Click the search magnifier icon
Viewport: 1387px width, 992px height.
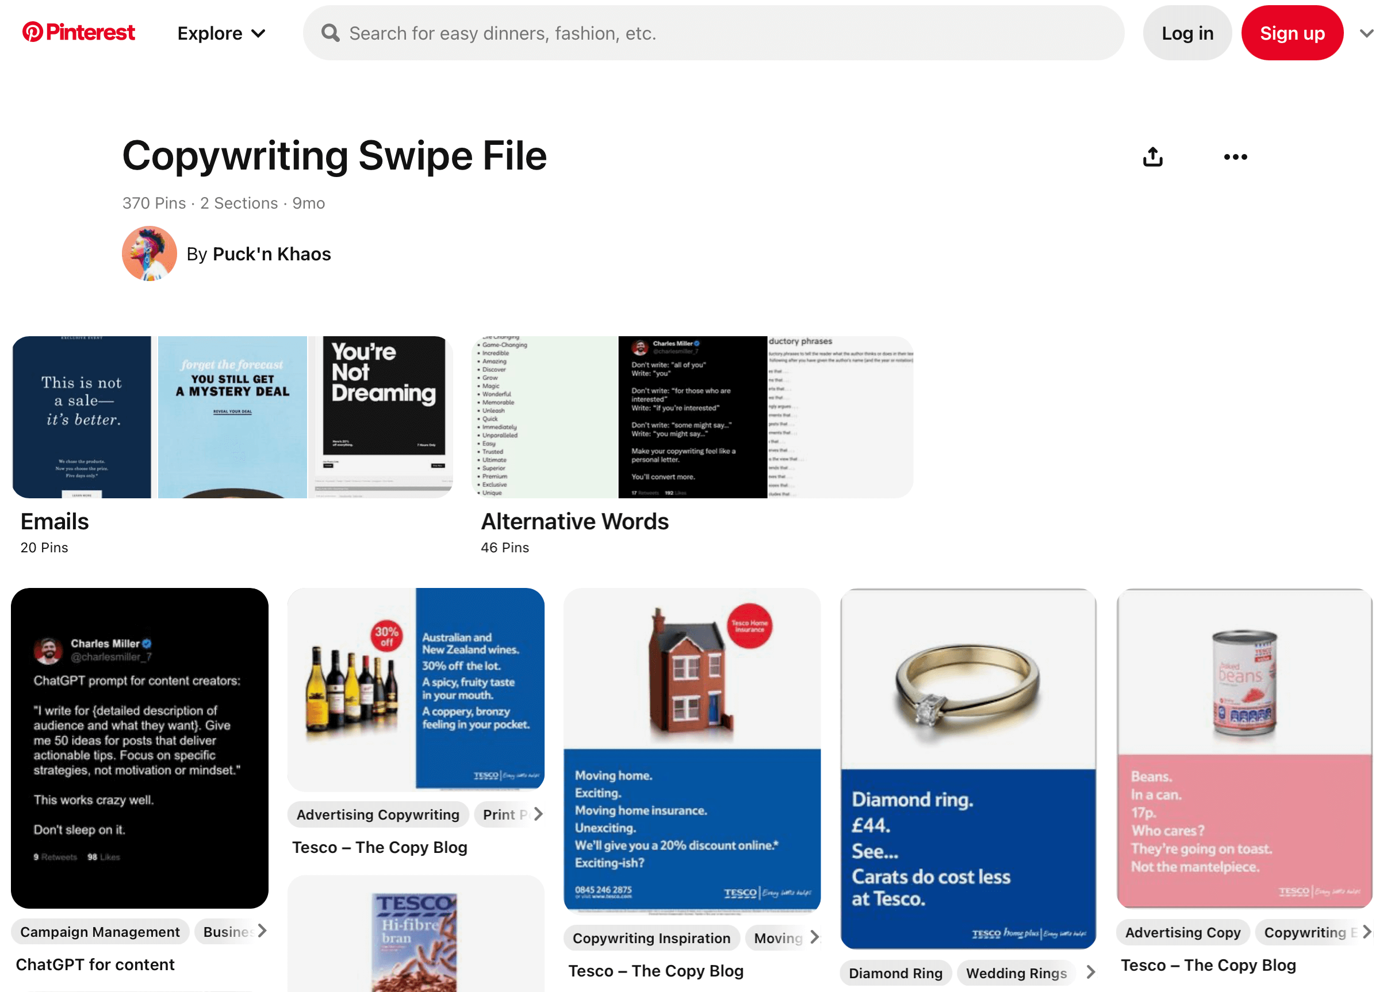tap(331, 33)
